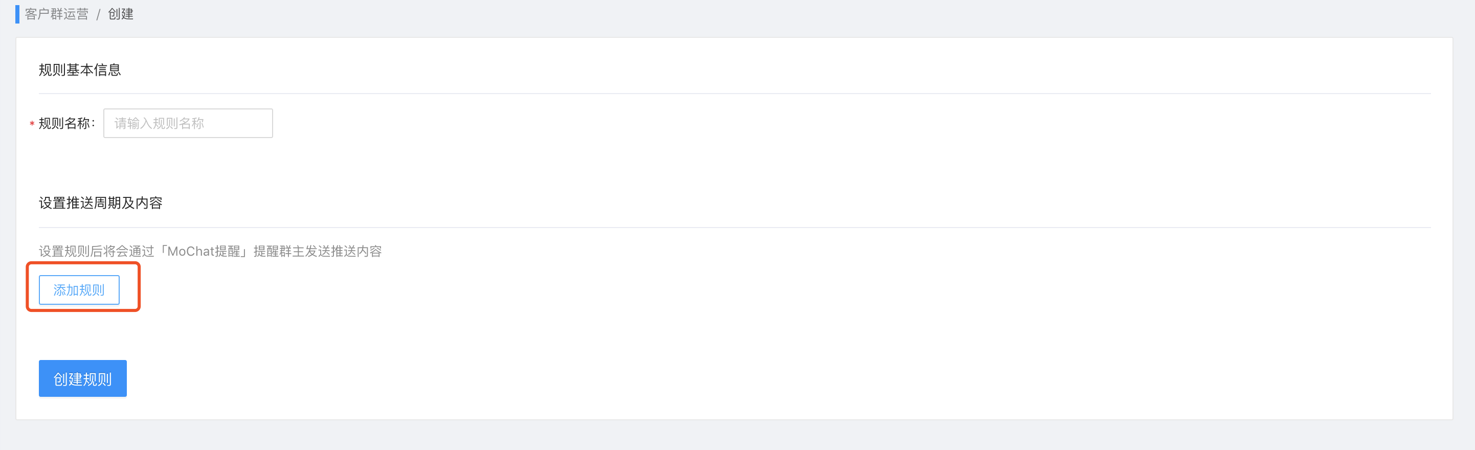This screenshot has width=1475, height=450.
Task: Click the blue bar beside the breadcrumb
Action: [x=17, y=14]
